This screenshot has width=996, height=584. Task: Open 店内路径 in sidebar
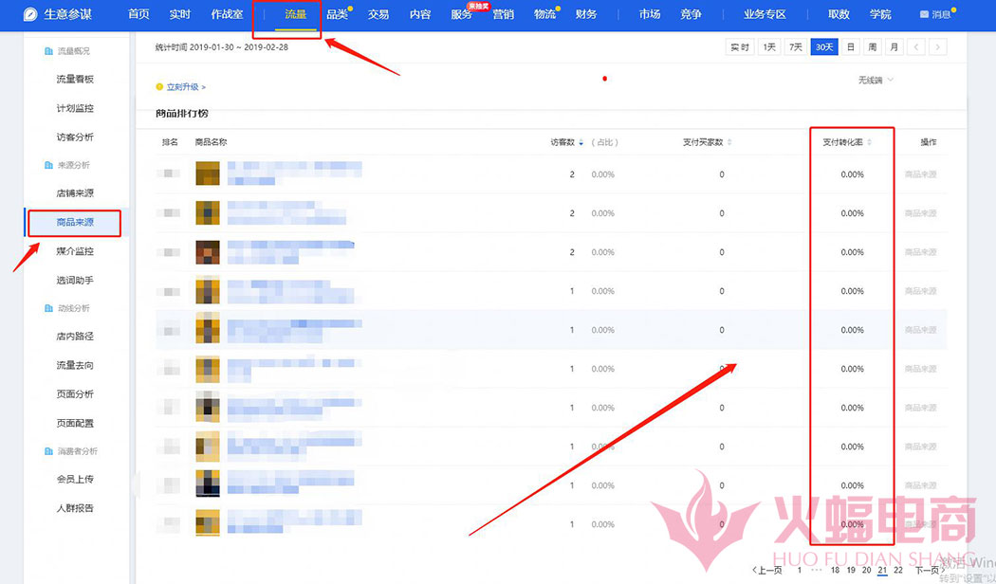75,337
